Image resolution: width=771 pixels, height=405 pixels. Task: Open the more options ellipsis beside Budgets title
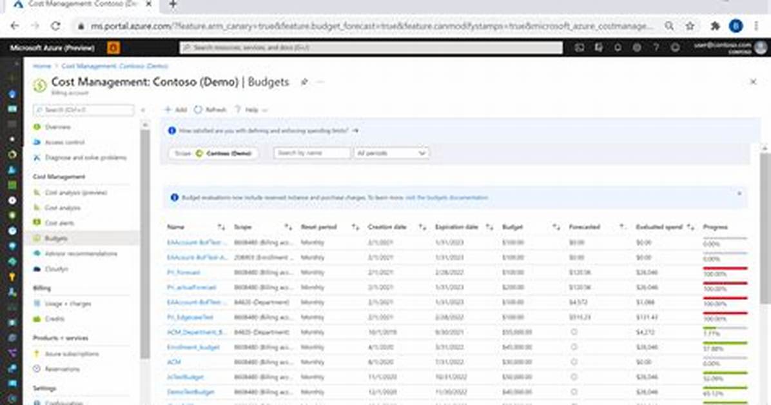[x=320, y=82]
